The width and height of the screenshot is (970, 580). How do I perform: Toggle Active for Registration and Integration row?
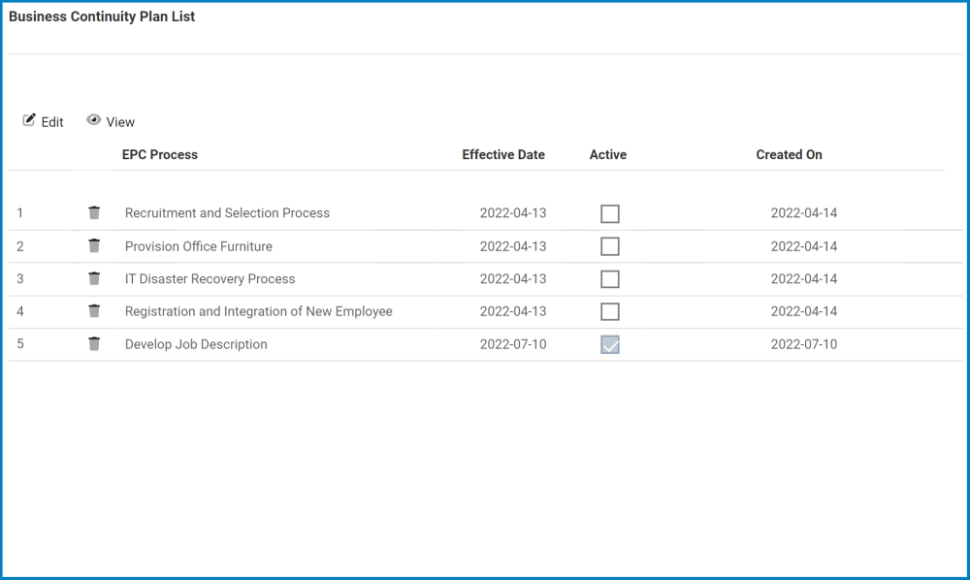(609, 312)
